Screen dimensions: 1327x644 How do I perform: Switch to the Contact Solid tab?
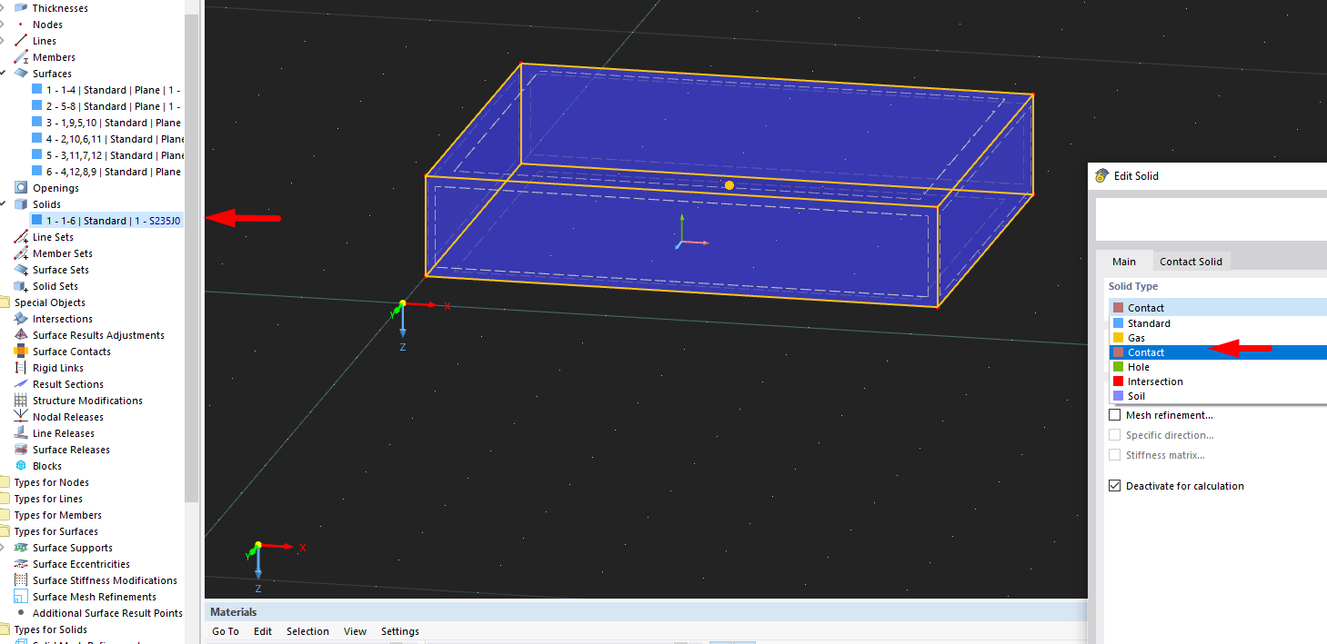1191,261
